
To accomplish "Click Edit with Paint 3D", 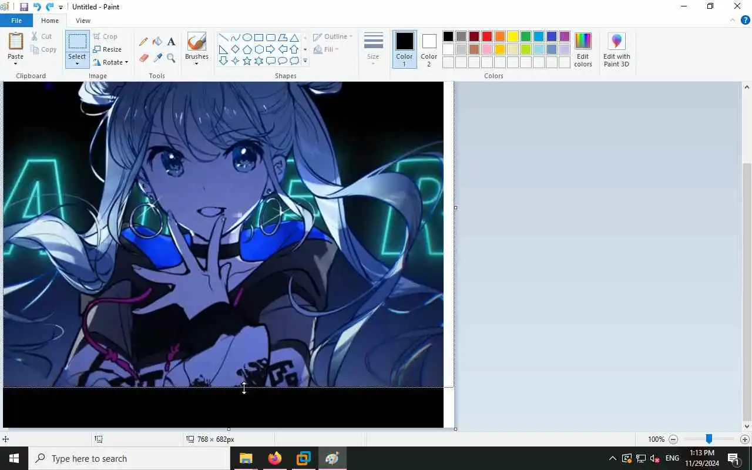I will pyautogui.click(x=616, y=49).
